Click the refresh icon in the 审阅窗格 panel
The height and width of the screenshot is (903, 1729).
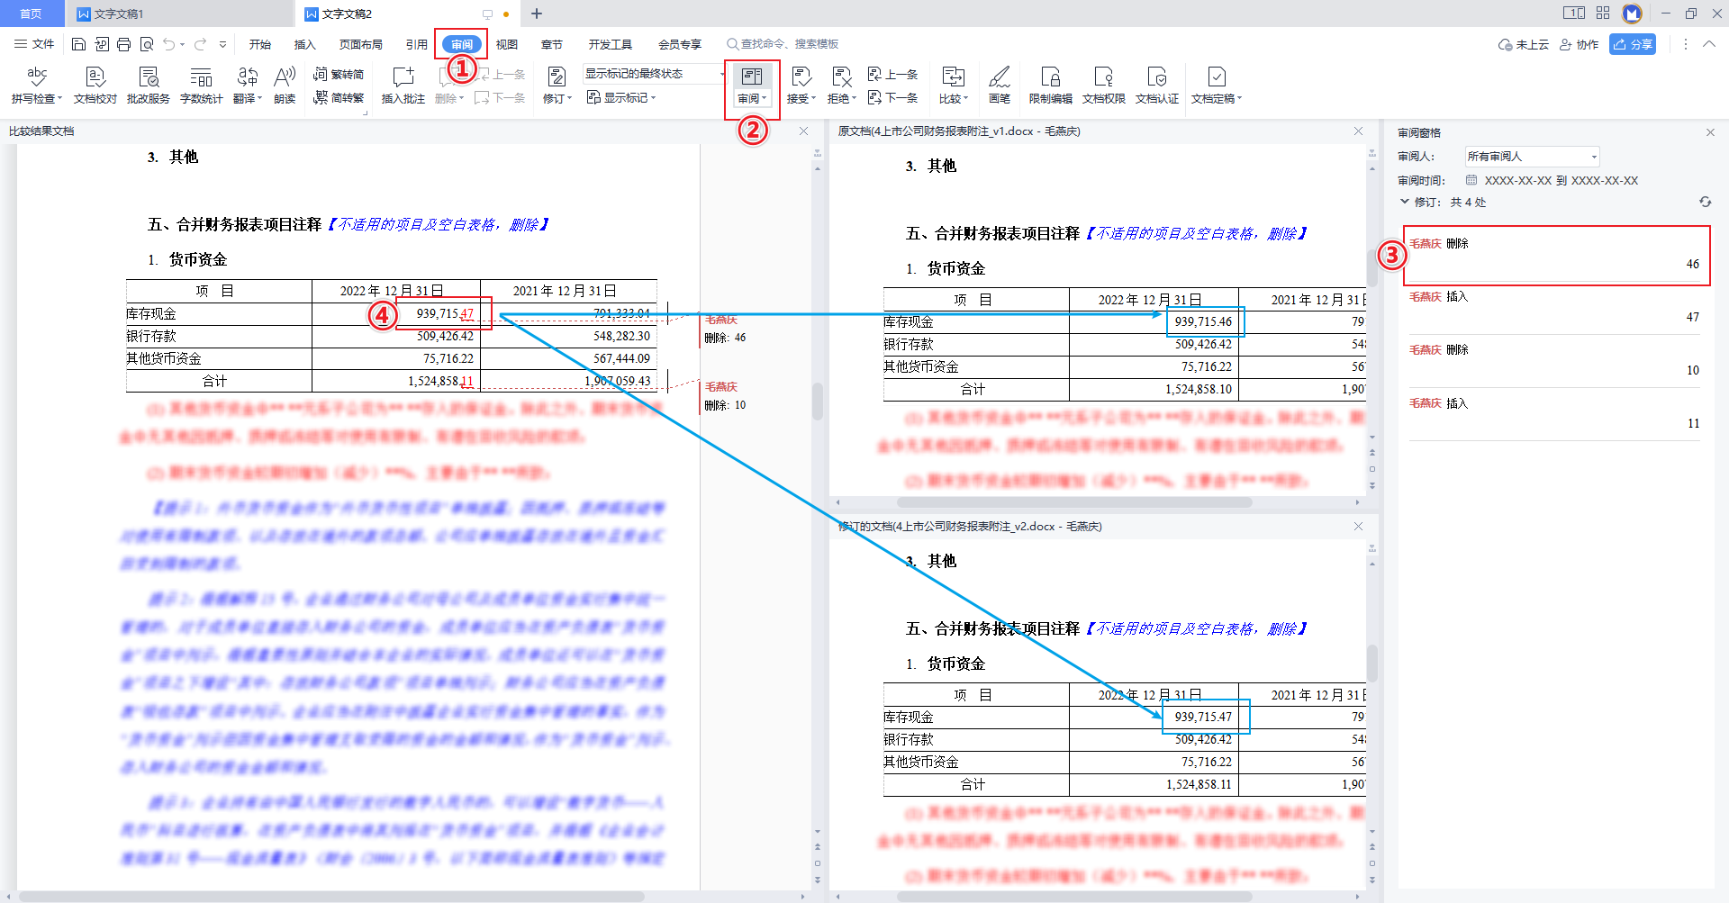click(1705, 202)
